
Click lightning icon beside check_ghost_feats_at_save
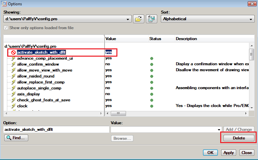point(13,100)
